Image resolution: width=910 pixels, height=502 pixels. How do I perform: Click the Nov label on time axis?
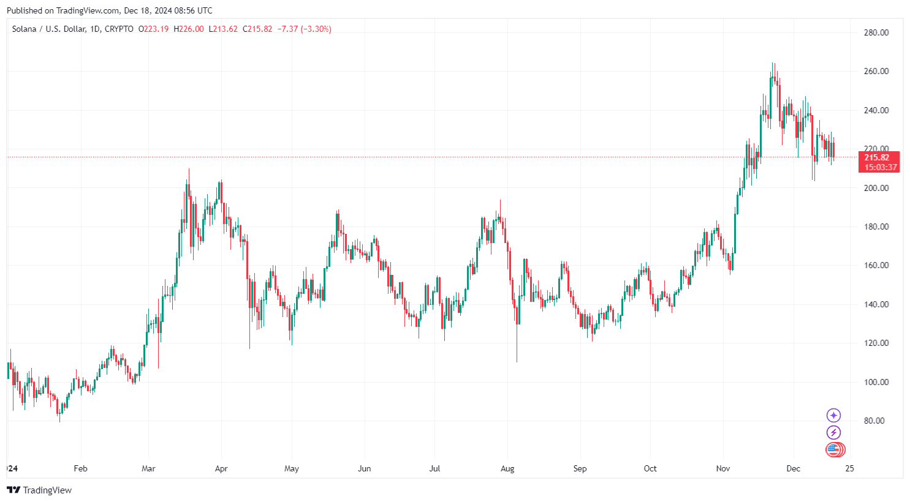tap(723, 468)
